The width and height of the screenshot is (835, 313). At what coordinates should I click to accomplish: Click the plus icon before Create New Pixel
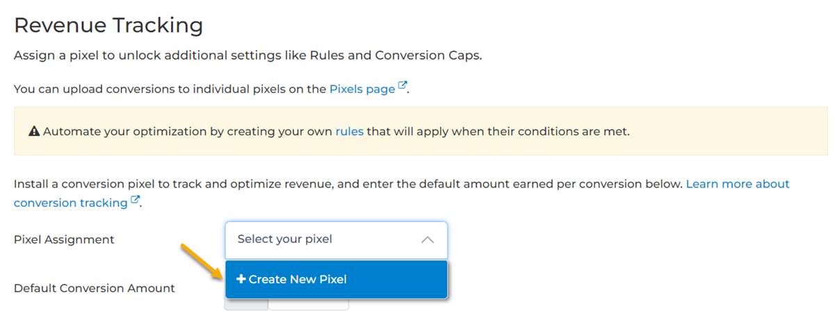tap(241, 279)
